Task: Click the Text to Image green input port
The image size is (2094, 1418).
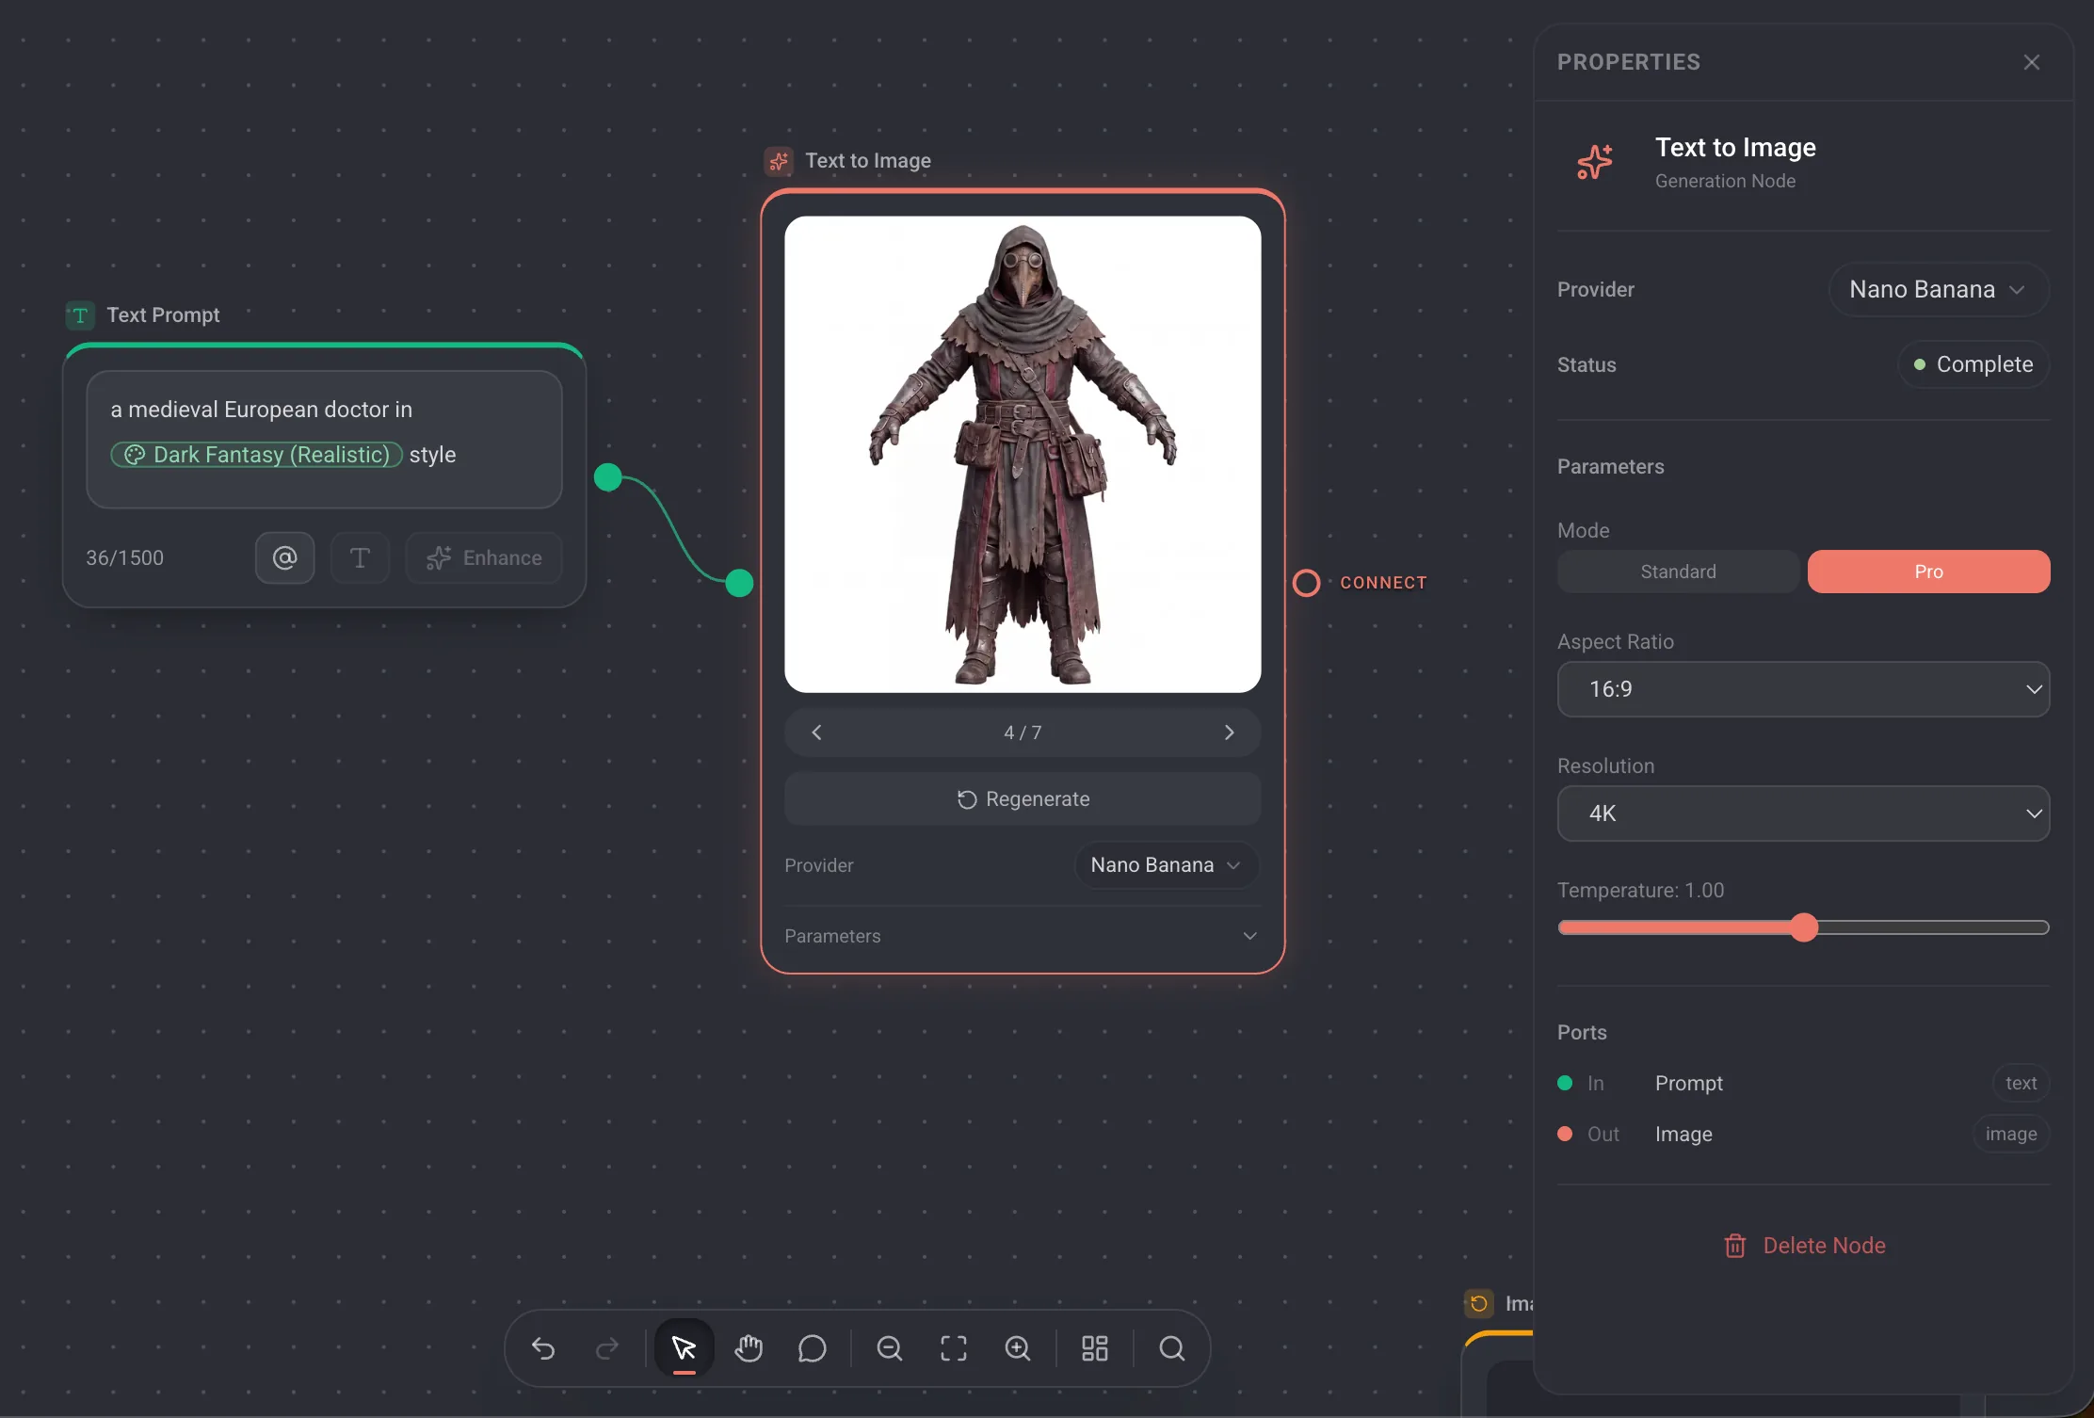Action: tap(739, 583)
